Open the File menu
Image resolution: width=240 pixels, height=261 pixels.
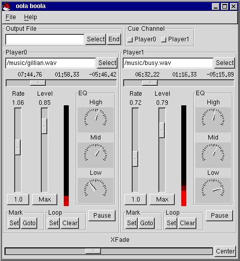click(11, 17)
